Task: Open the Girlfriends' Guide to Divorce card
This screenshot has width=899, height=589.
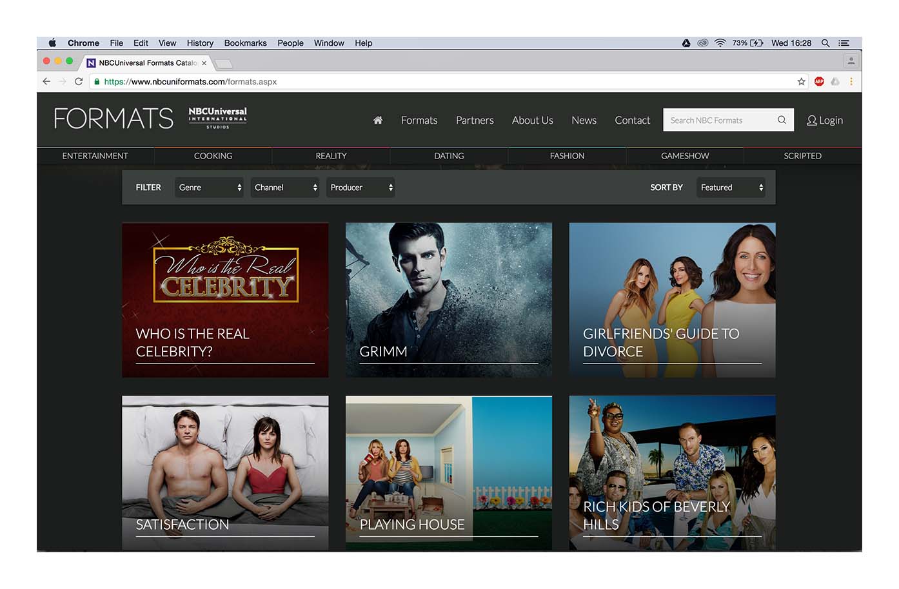Action: click(673, 300)
